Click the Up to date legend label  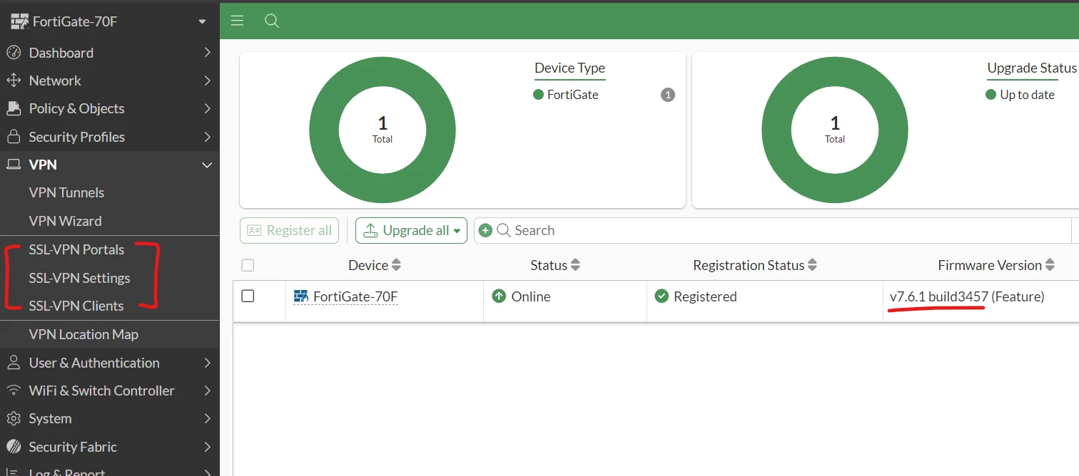tap(1027, 95)
